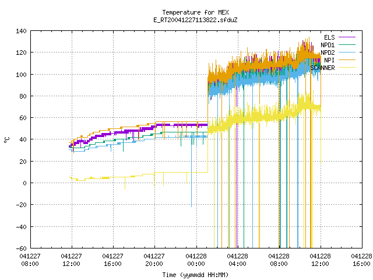Screen dimensions: 373x280
Task: Click x-axis tick label 041228 16:00
Action: (x=362, y=260)
